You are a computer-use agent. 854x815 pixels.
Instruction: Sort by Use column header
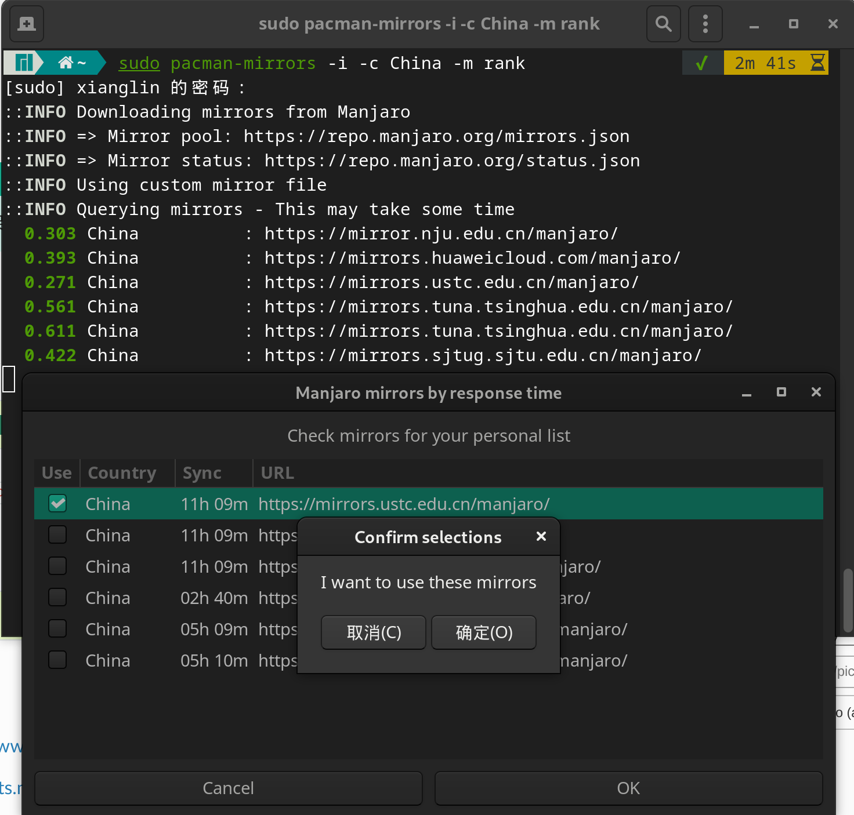(57, 473)
